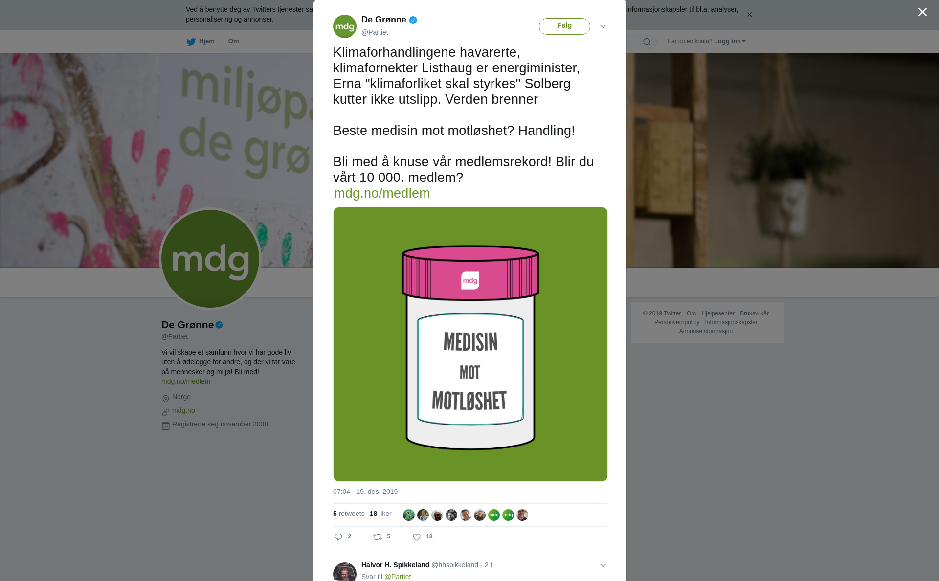Follow De Grønne with Følg button
939x581 pixels.
(564, 26)
